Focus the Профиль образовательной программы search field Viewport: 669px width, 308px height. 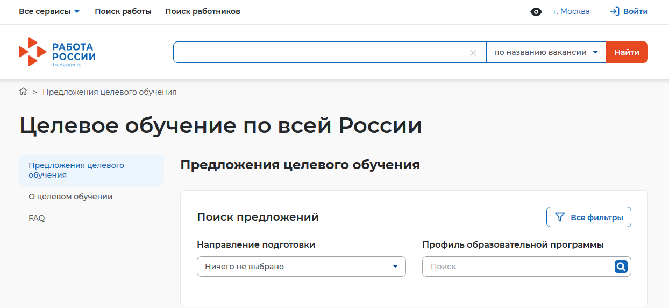(x=516, y=267)
